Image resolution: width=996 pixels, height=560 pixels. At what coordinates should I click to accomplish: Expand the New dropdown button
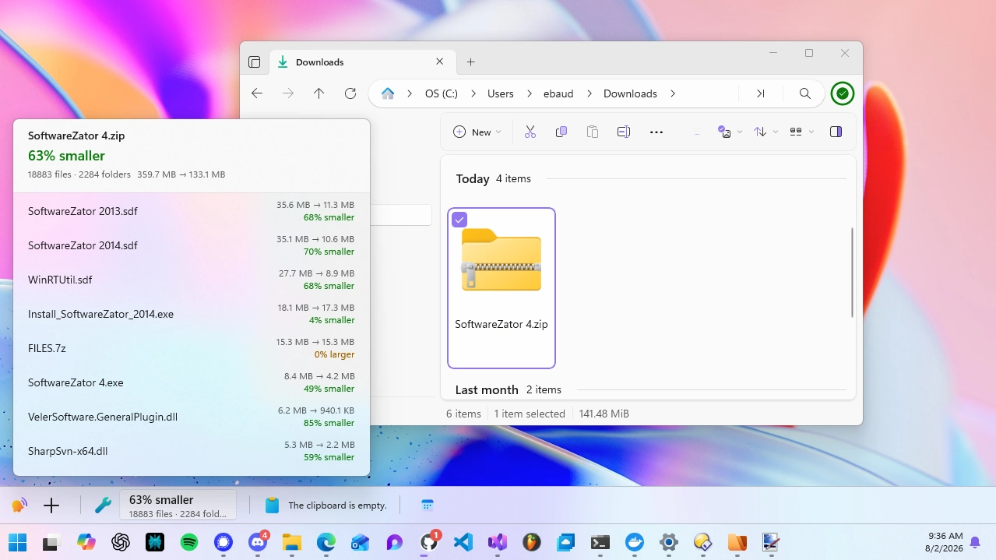(477, 132)
